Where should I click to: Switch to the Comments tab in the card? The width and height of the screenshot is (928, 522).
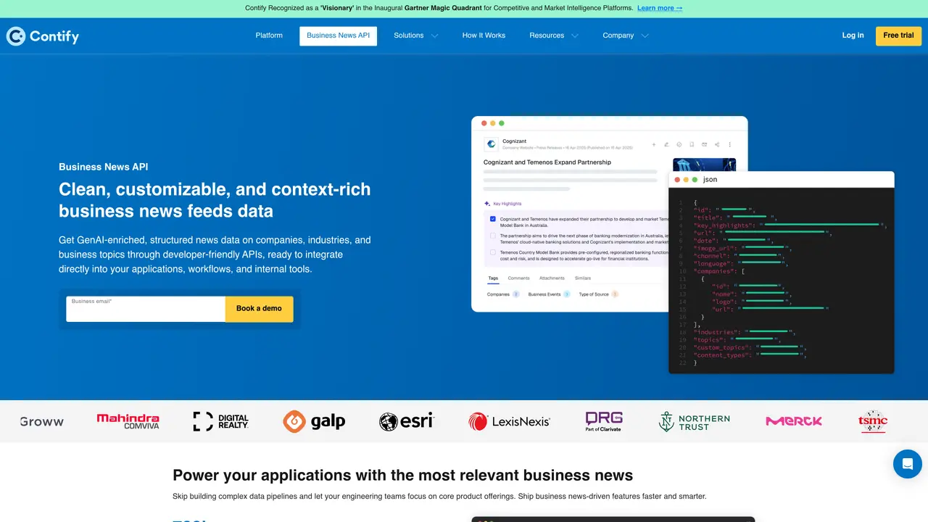pos(518,278)
